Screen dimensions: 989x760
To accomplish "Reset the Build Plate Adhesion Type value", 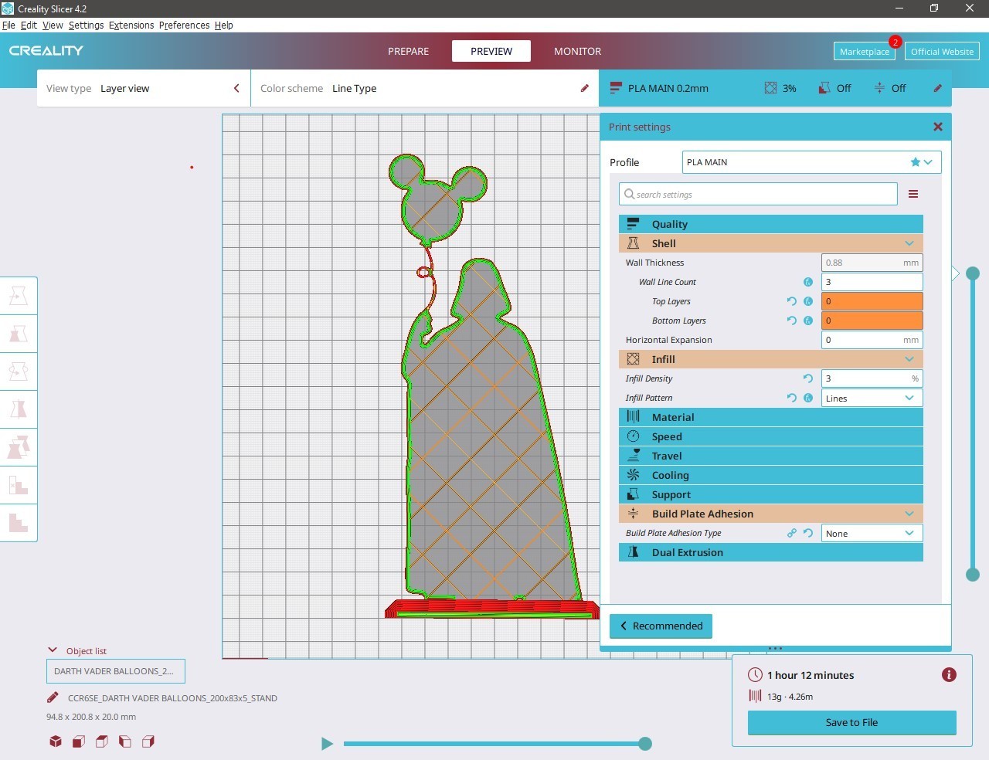I will 808,533.
